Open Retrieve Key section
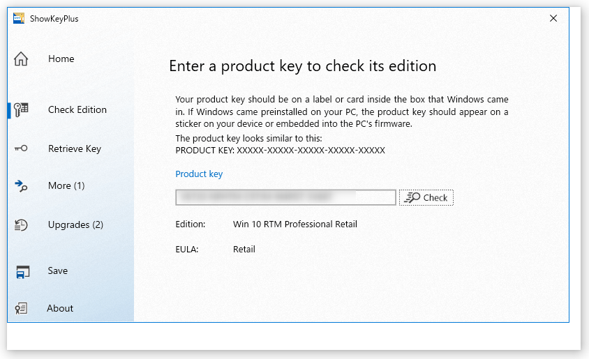 coord(75,149)
